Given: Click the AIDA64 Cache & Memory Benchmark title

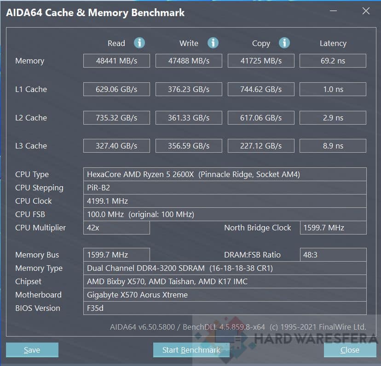Looking at the screenshot, I should point(95,12).
